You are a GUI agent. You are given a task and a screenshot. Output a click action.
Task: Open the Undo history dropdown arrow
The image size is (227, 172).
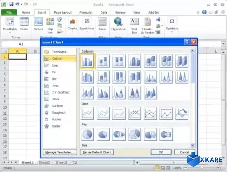pos(22,4)
